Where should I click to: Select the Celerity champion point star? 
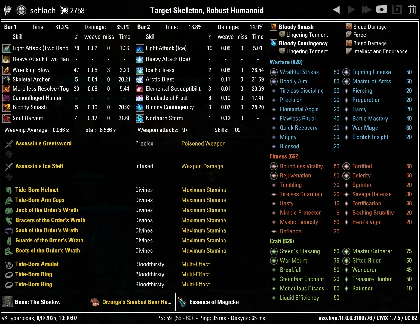[x=346, y=176]
